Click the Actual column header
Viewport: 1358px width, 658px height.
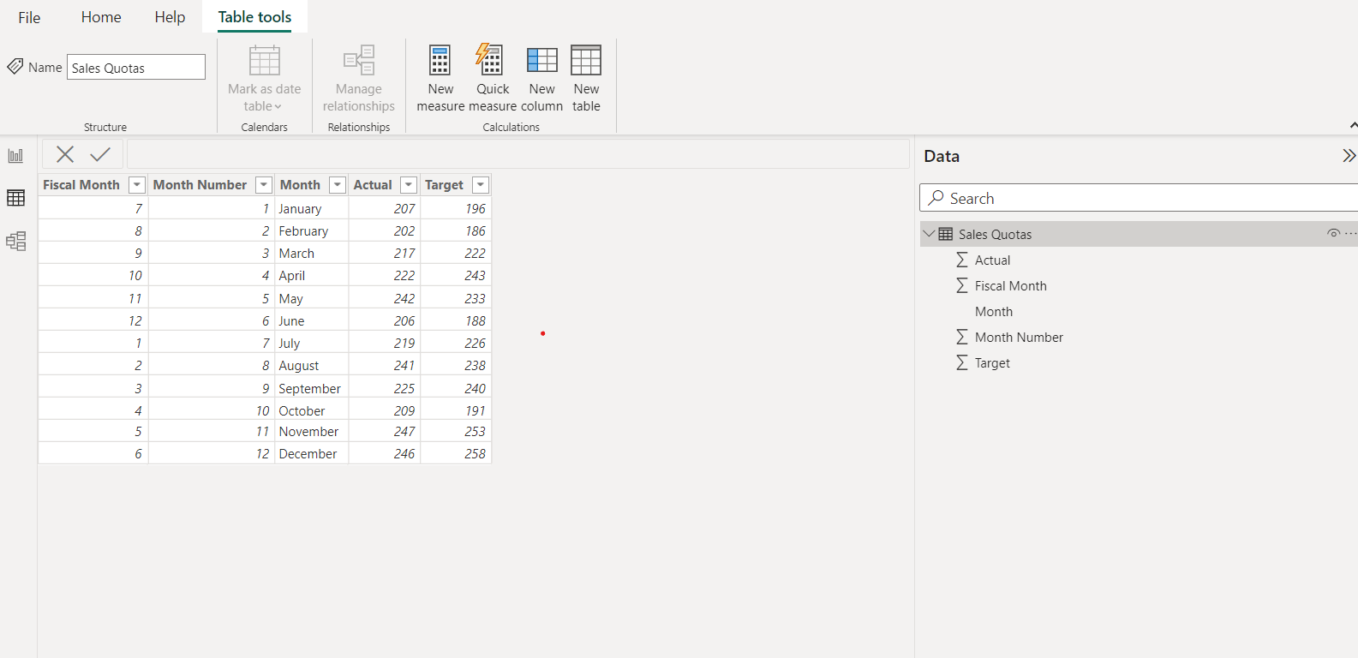373,185
